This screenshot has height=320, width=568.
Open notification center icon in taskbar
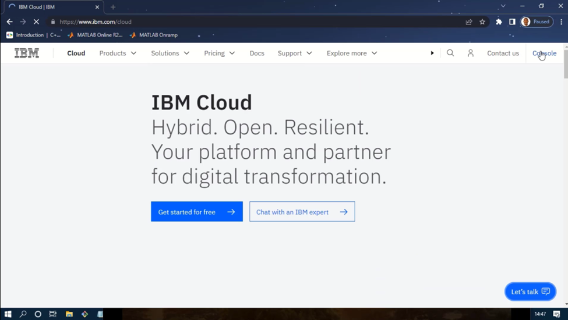557,314
